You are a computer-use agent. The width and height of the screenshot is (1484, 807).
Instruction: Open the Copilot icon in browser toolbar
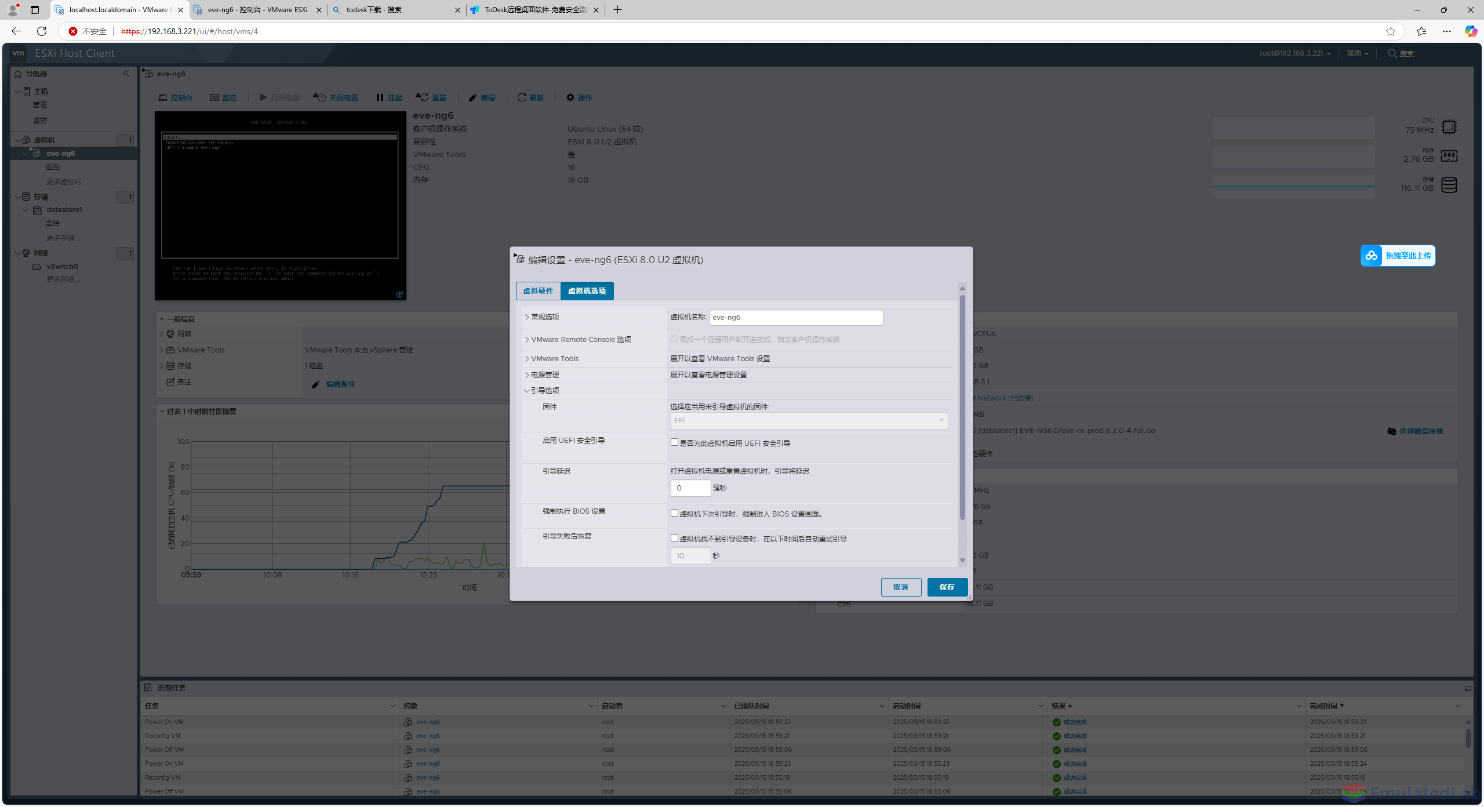pos(1471,31)
